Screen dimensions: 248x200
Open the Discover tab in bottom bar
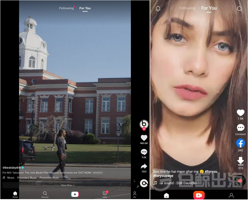coord(45,194)
